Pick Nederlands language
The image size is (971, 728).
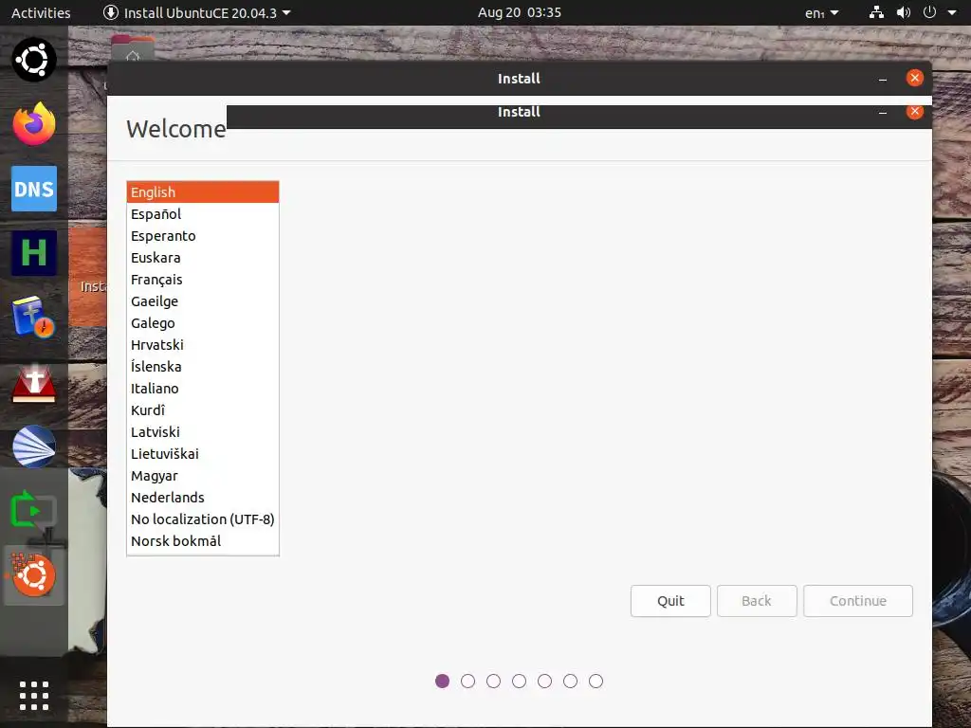[203, 498]
